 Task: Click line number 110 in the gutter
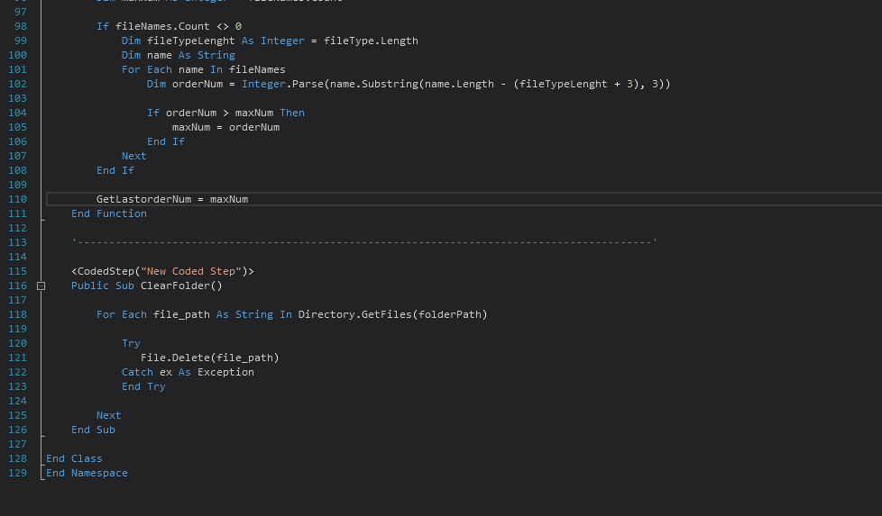click(16, 199)
